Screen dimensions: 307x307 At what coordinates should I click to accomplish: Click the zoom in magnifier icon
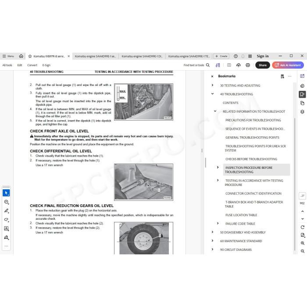[303, 243]
